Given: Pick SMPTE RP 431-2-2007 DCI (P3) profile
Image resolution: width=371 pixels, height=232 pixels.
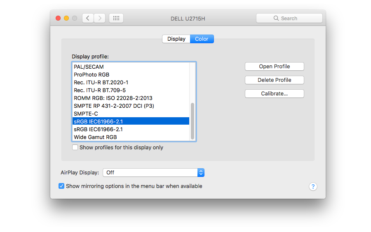Looking at the screenshot, I should click(x=131, y=106).
